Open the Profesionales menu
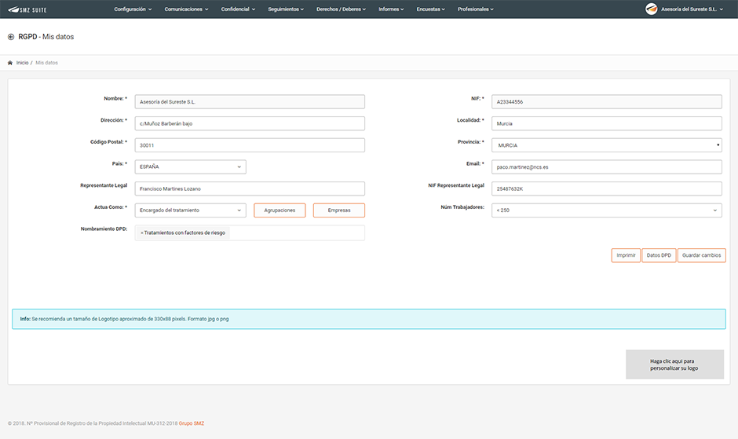 (475, 9)
